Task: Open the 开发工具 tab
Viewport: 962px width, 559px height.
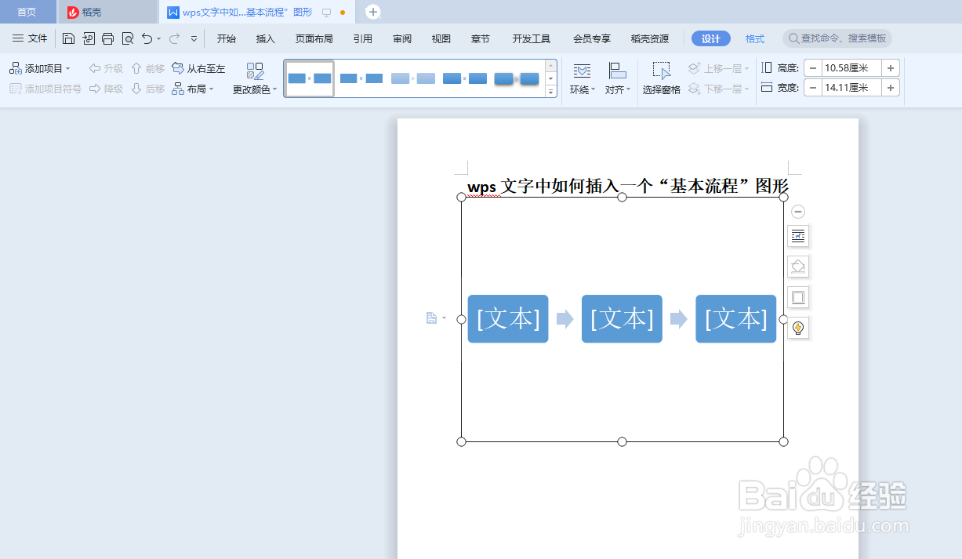Action: click(x=532, y=38)
